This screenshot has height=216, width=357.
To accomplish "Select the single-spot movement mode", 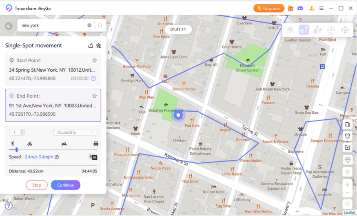I will [304, 30].
